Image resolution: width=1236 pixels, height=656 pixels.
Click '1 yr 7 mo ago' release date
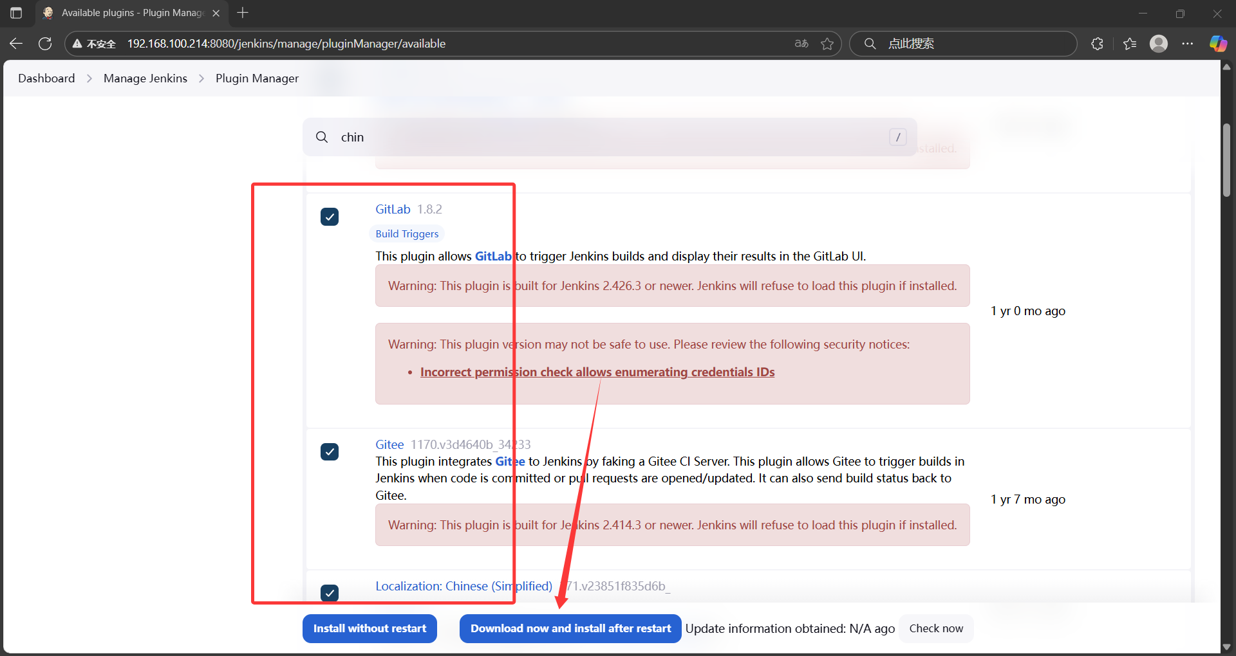[x=1028, y=499]
